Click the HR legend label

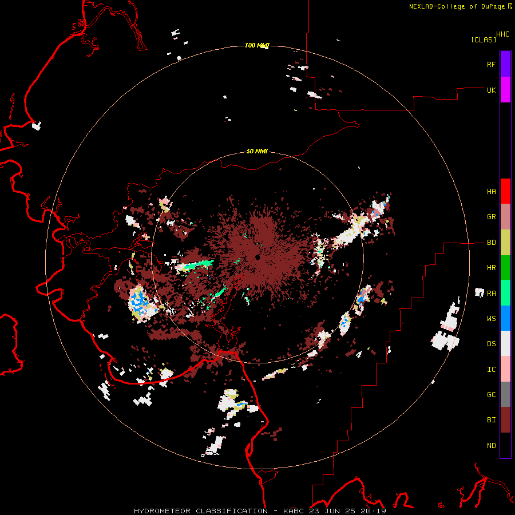(491, 268)
